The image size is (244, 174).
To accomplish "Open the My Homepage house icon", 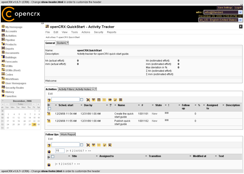I will tap(3, 27).
